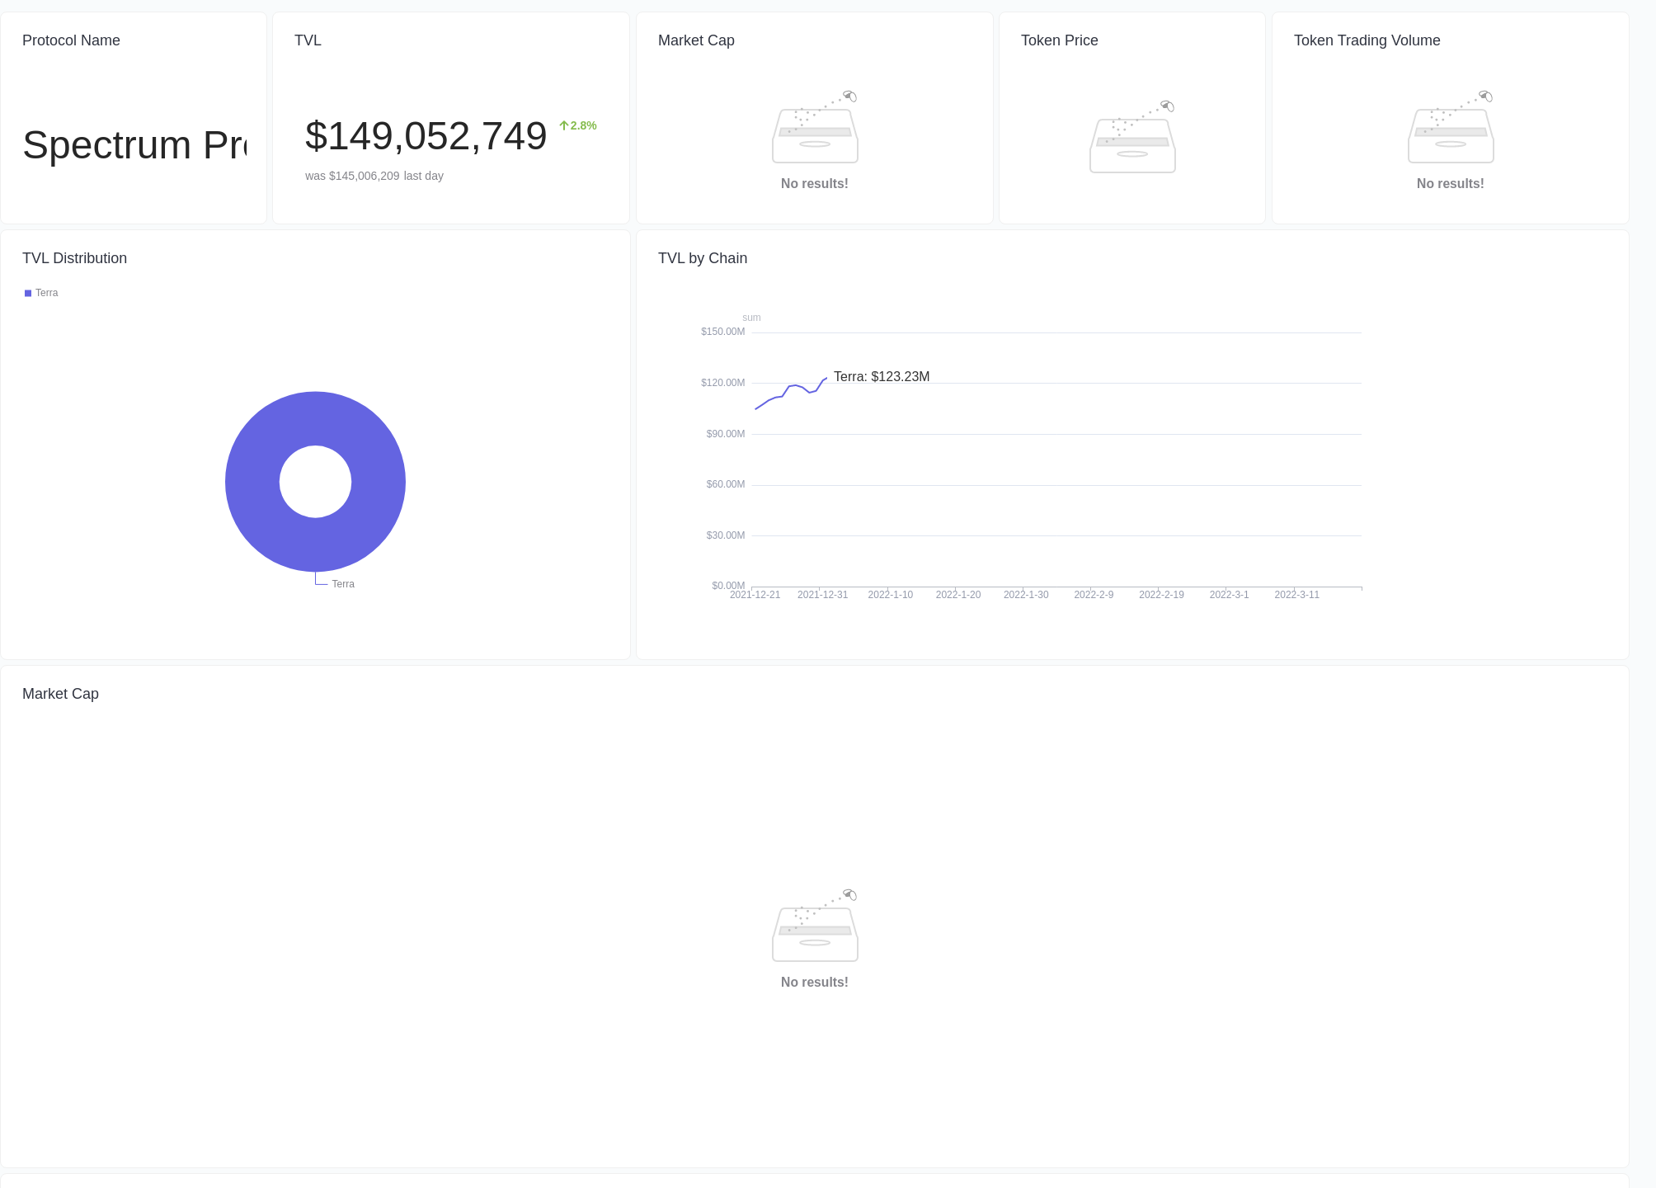Select the purple Terra donut segment

pos(315,412)
